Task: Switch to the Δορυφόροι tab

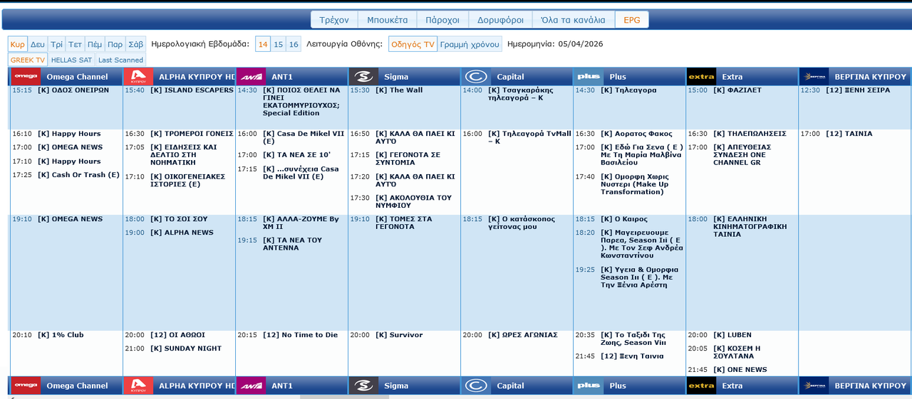Action: point(500,20)
